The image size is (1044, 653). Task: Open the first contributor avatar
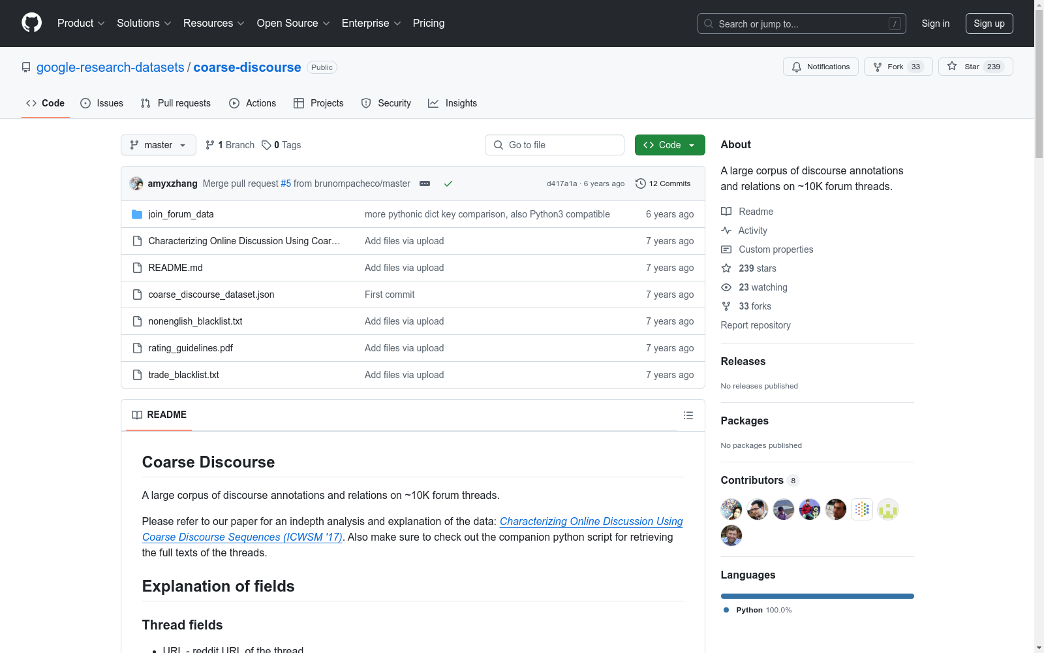click(731, 509)
